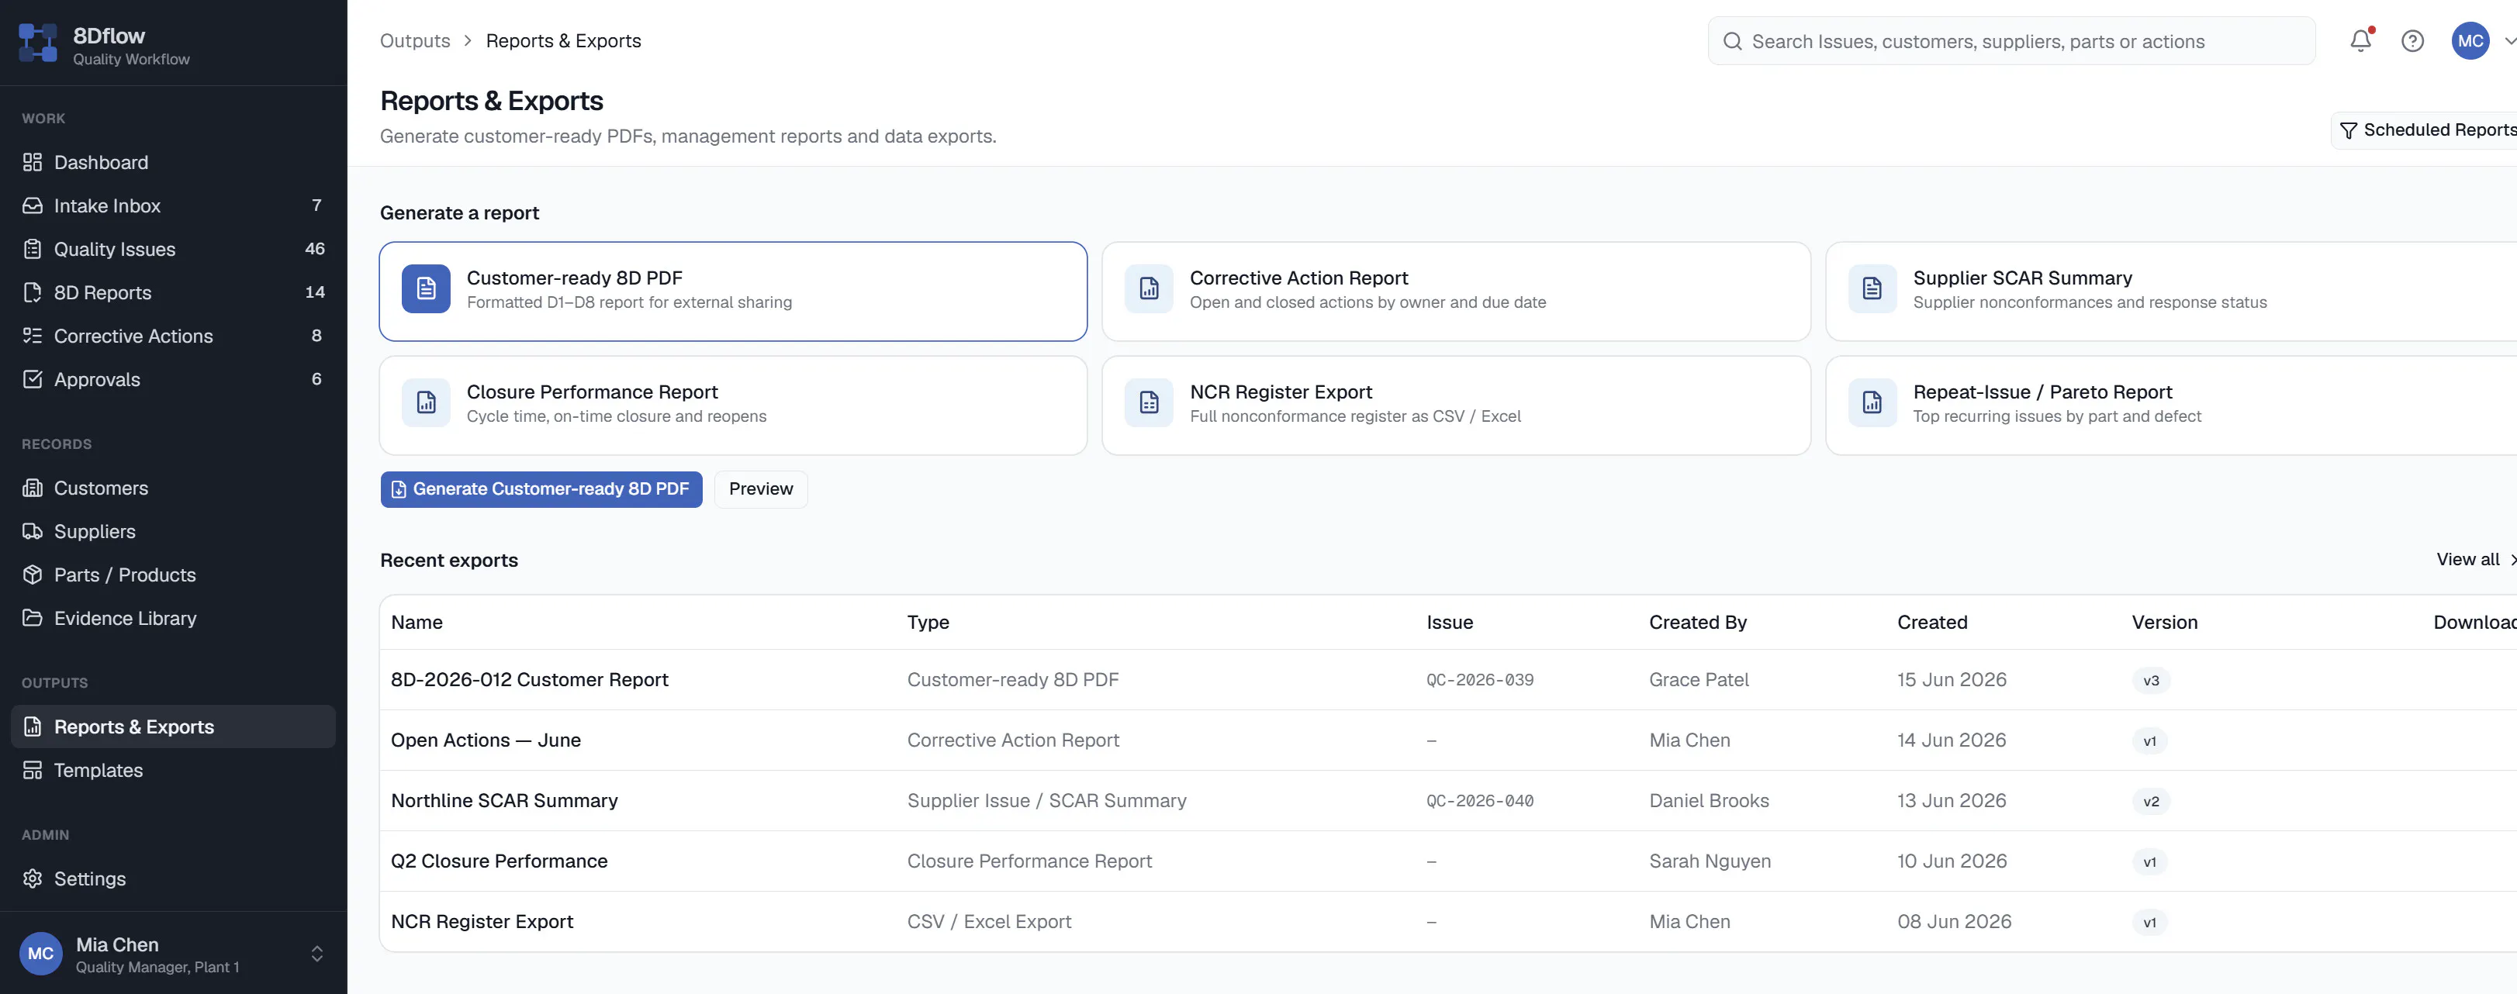Click the Parts / Products box icon
The height and width of the screenshot is (994, 2517).
click(x=33, y=574)
